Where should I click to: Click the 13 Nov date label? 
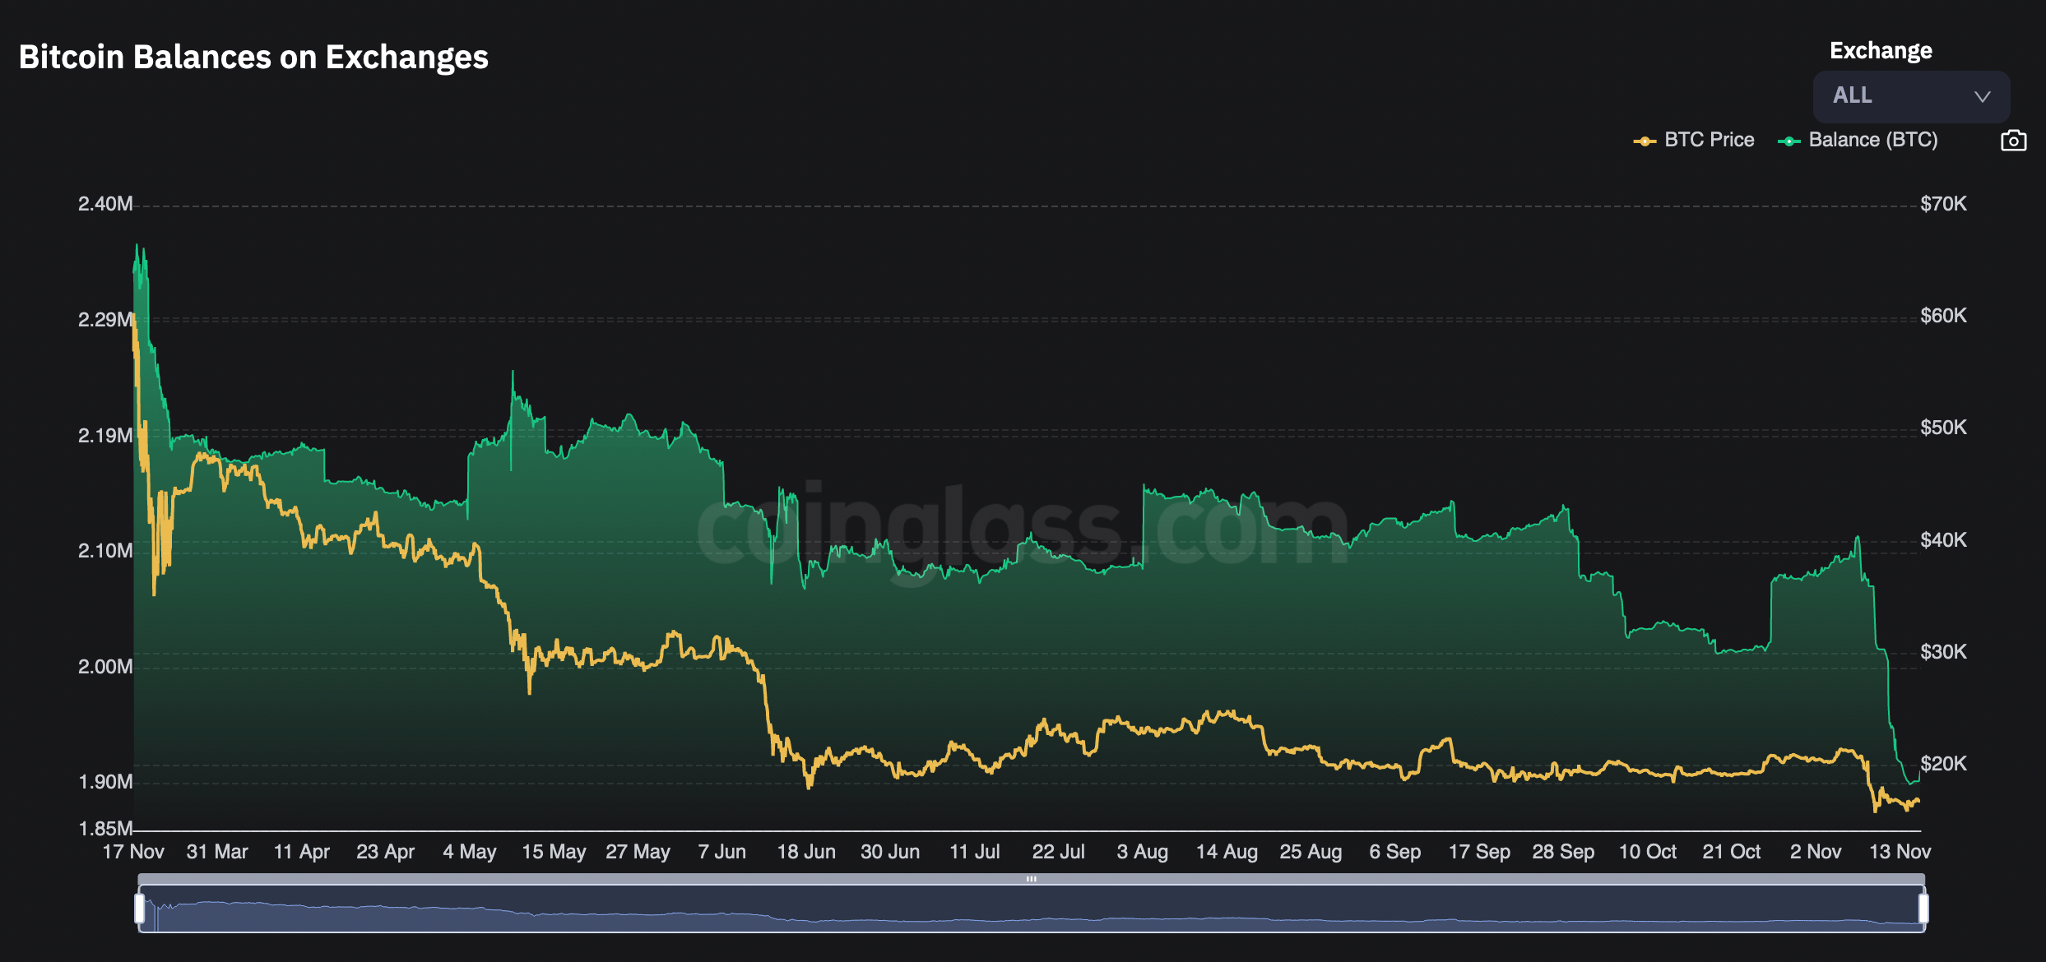click(1900, 852)
